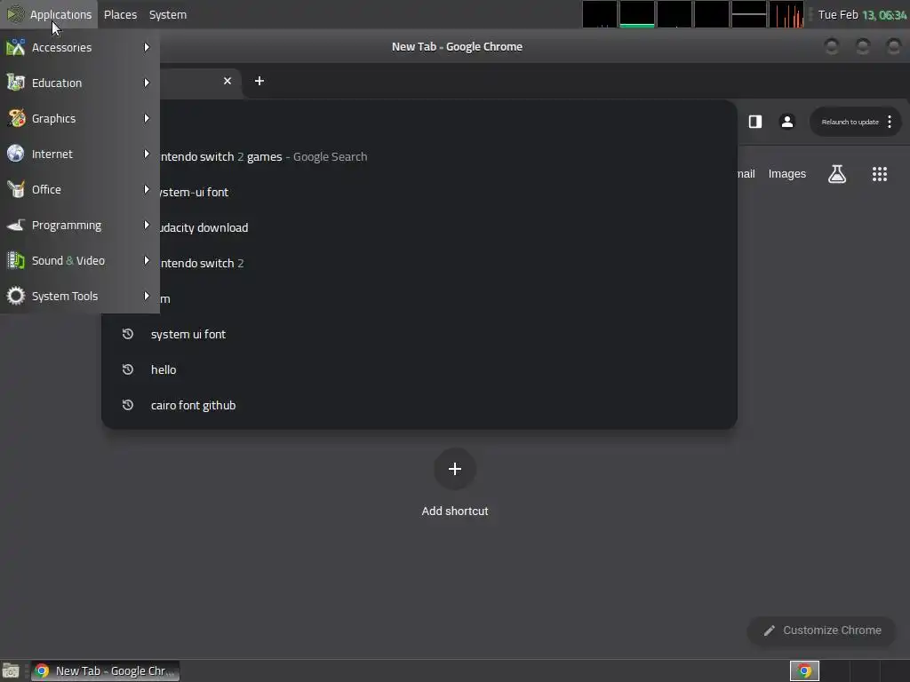The height and width of the screenshot is (682, 910).
Task: Open the Places menu
Action: tap(120, 14)
